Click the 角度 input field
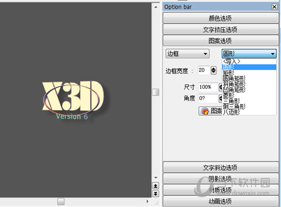 pyautogui.click(x=208, y=98)
